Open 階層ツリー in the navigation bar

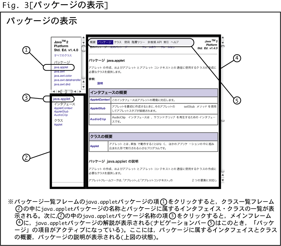point(138,42)
